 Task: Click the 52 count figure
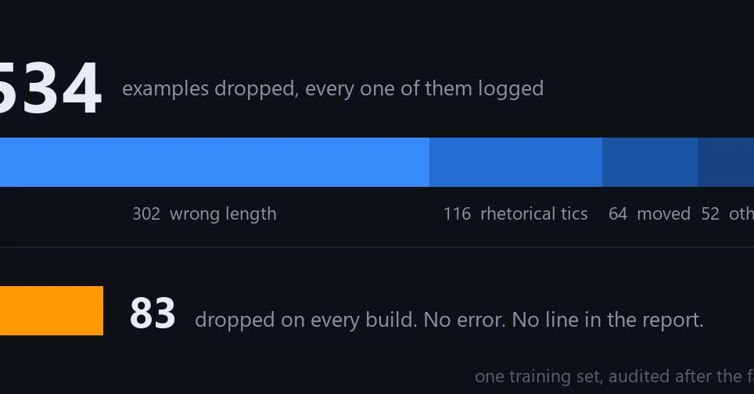(710, 214)
